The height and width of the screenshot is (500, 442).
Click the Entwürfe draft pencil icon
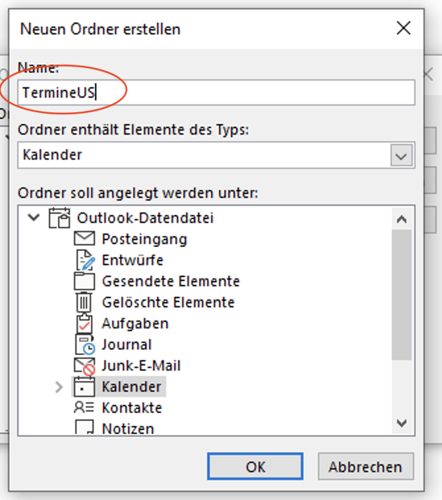(84, 260)
